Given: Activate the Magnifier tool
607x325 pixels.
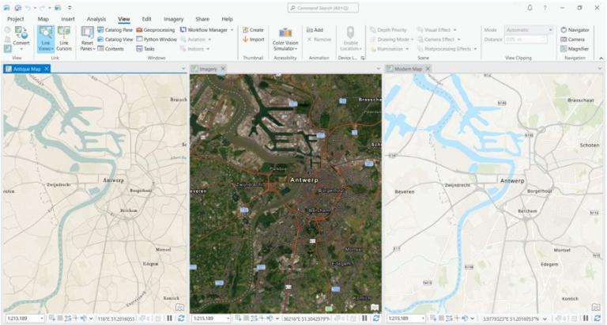Looking at the screenshot, I should click(x=575, y=49).
